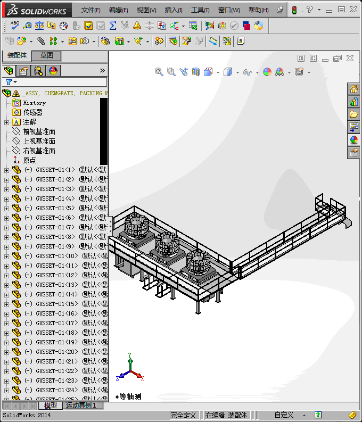
Task: Select the 传感器 sensors item
Action: click(x=32, y=112)
